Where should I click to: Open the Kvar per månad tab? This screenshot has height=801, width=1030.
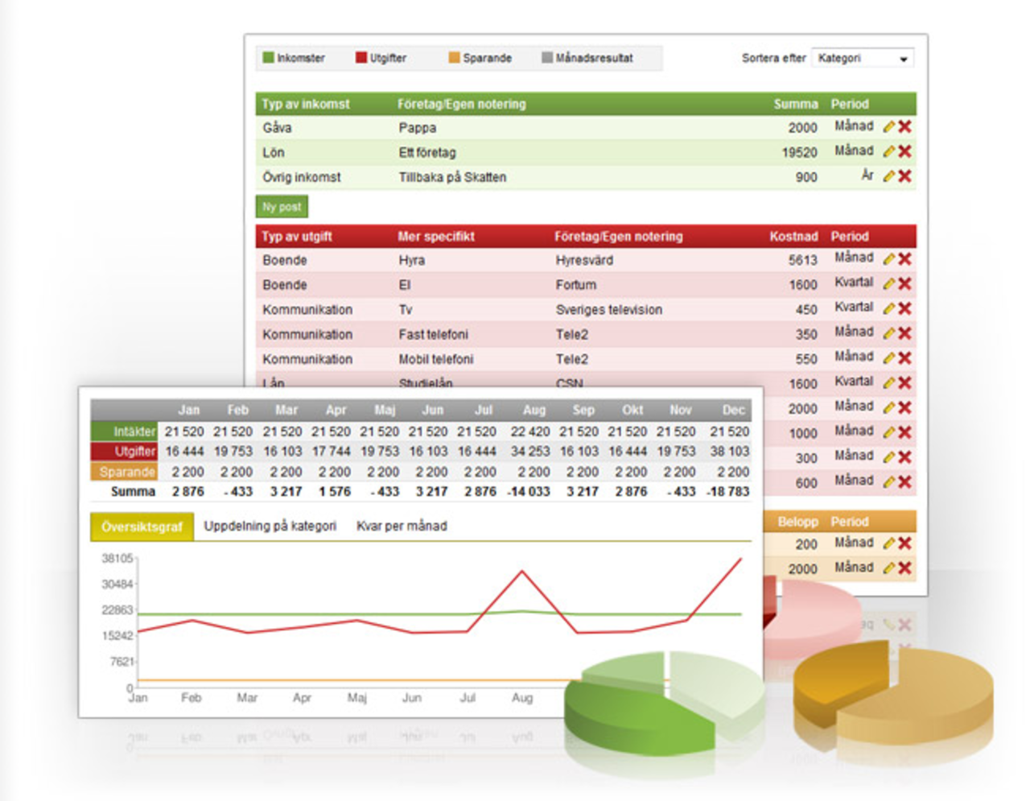point(402,526)
